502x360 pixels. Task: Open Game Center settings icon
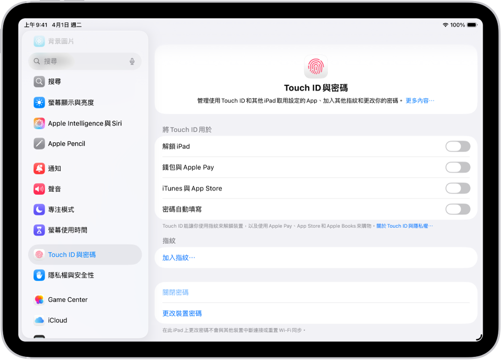tap(39, 299)
